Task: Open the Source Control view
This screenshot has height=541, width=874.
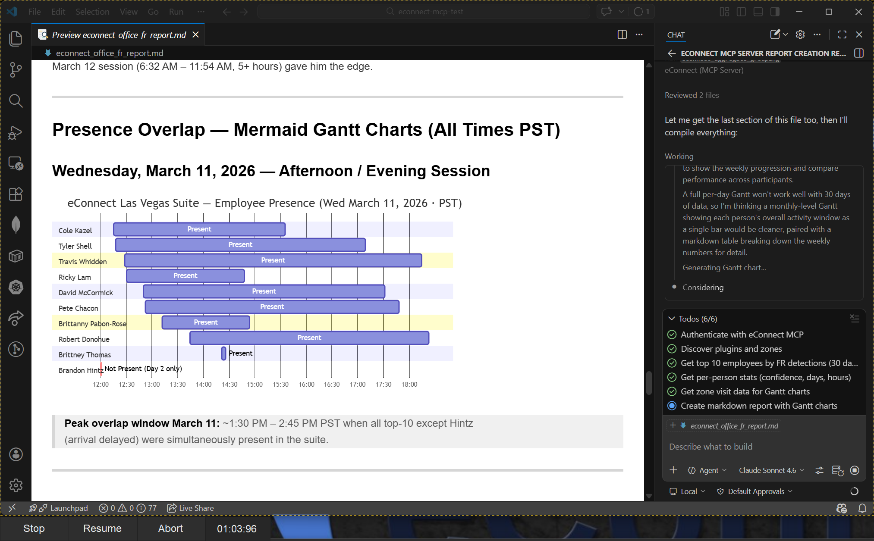Action: point(16,69)
